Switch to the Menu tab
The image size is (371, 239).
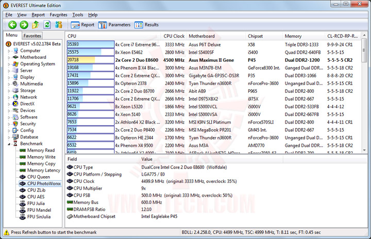point(12,35)
